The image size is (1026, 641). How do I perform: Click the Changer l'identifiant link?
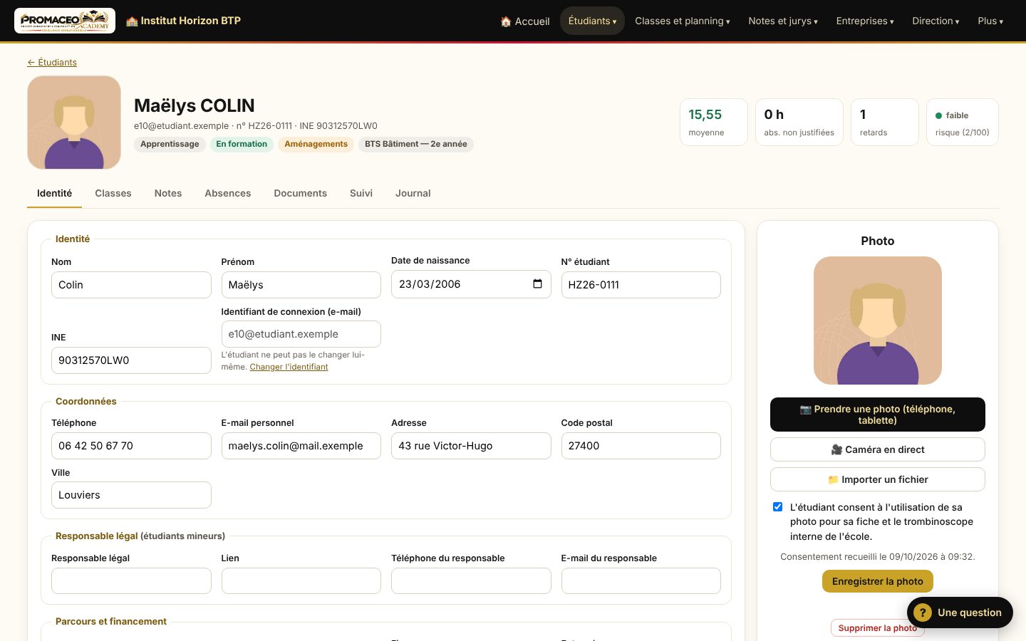click(x=289, y=367)
